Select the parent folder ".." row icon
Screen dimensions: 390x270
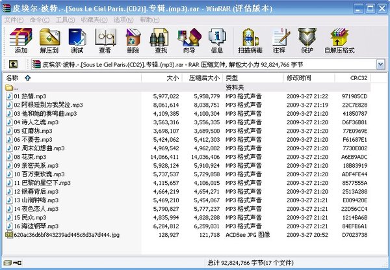(9, 87)
